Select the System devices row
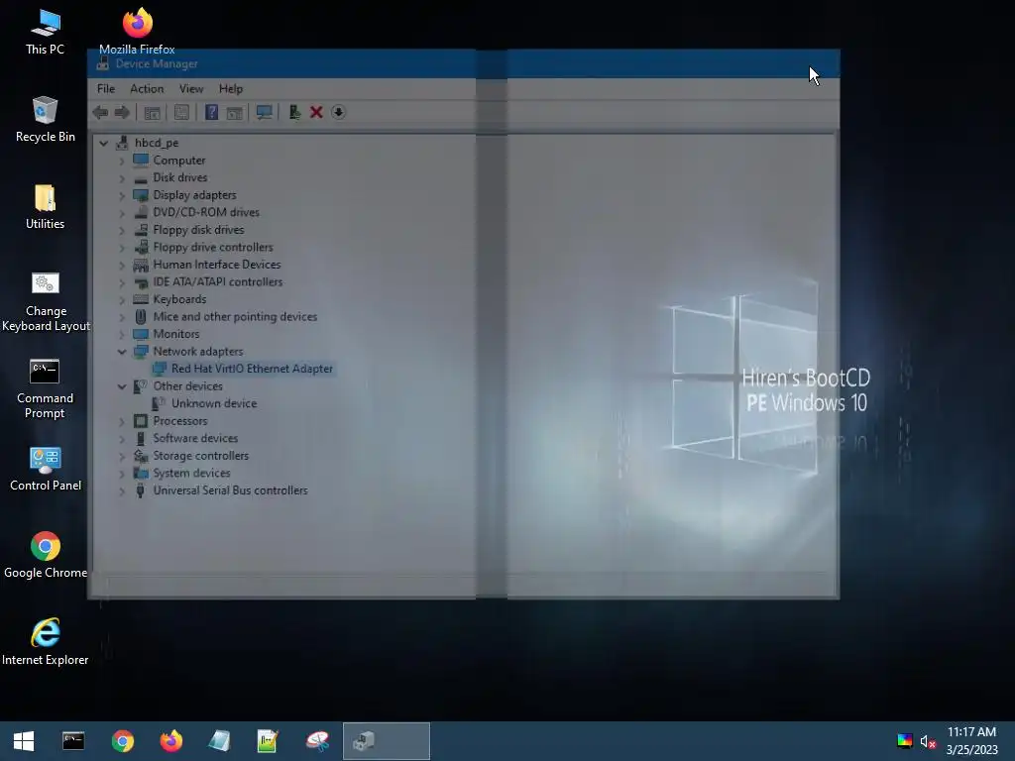The height and width of the screenshot is (761, 1015). [x=191, y=474]
